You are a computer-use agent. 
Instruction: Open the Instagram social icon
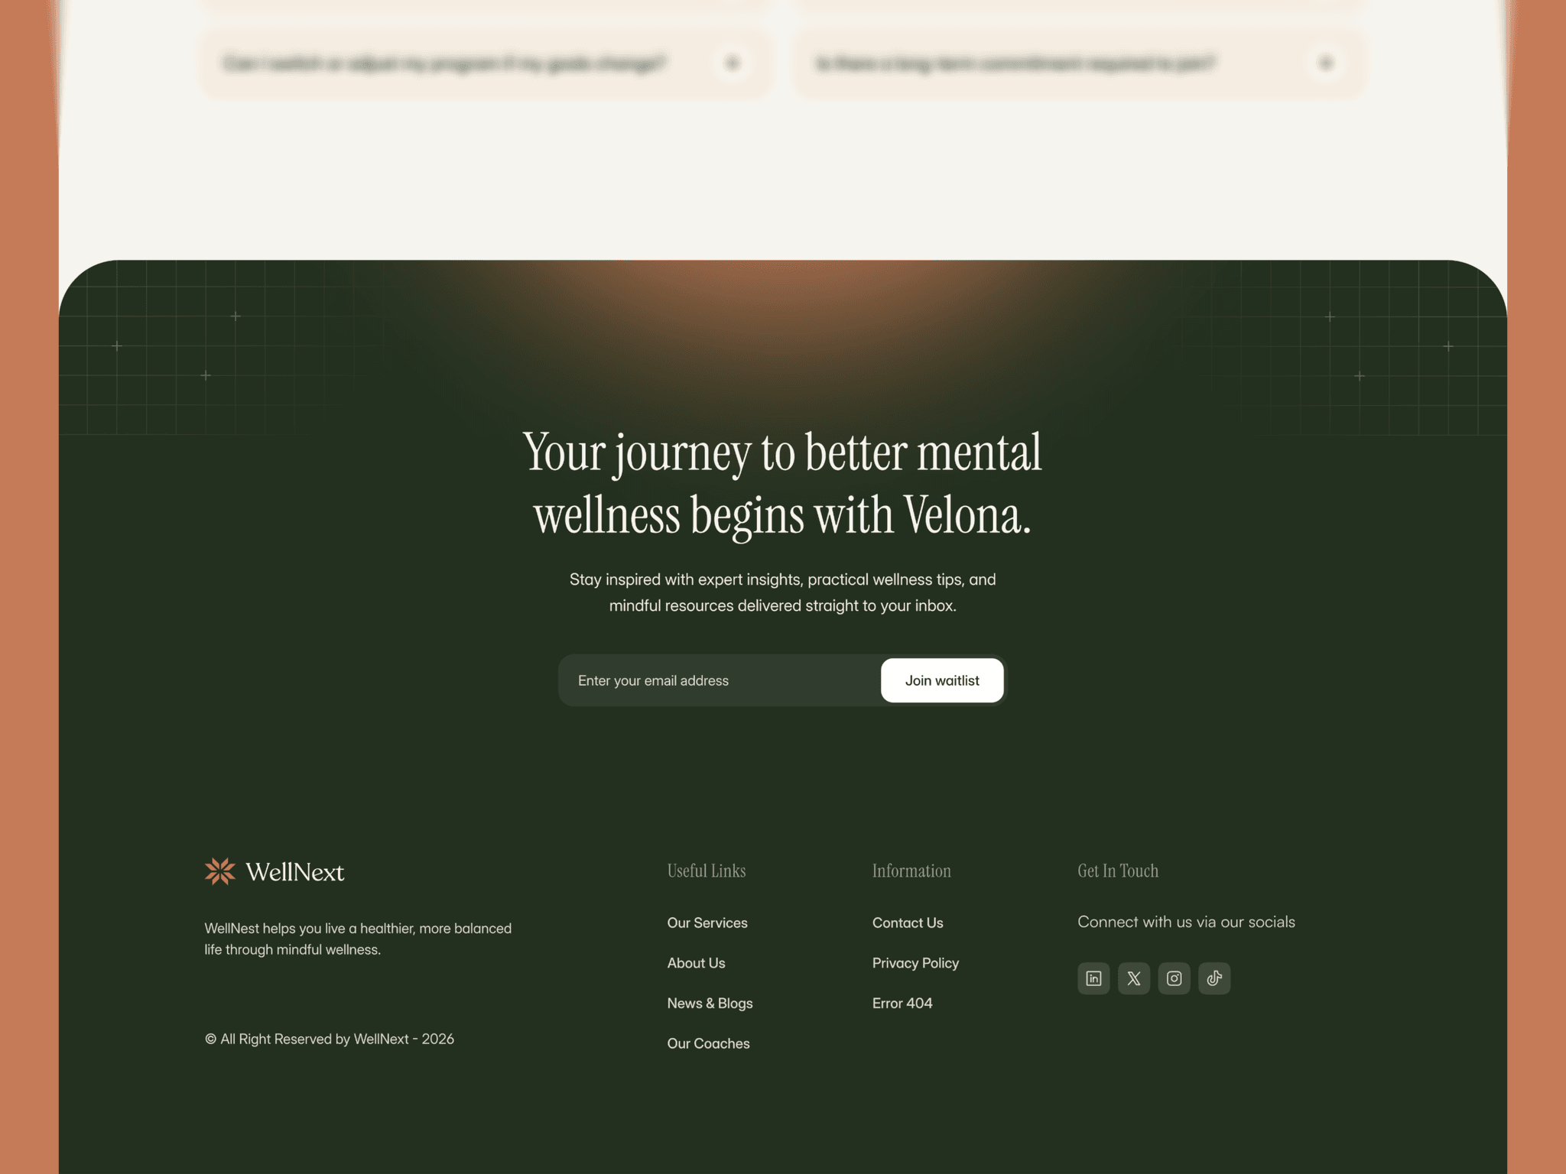(1174, 978)
